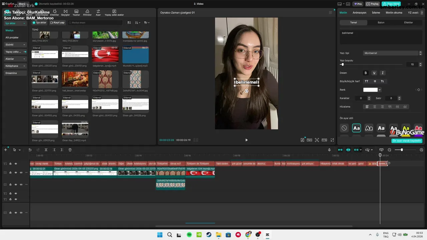427x240 pixels.
Task: Switch to the Animasyon tab
Action: [359, 13]
